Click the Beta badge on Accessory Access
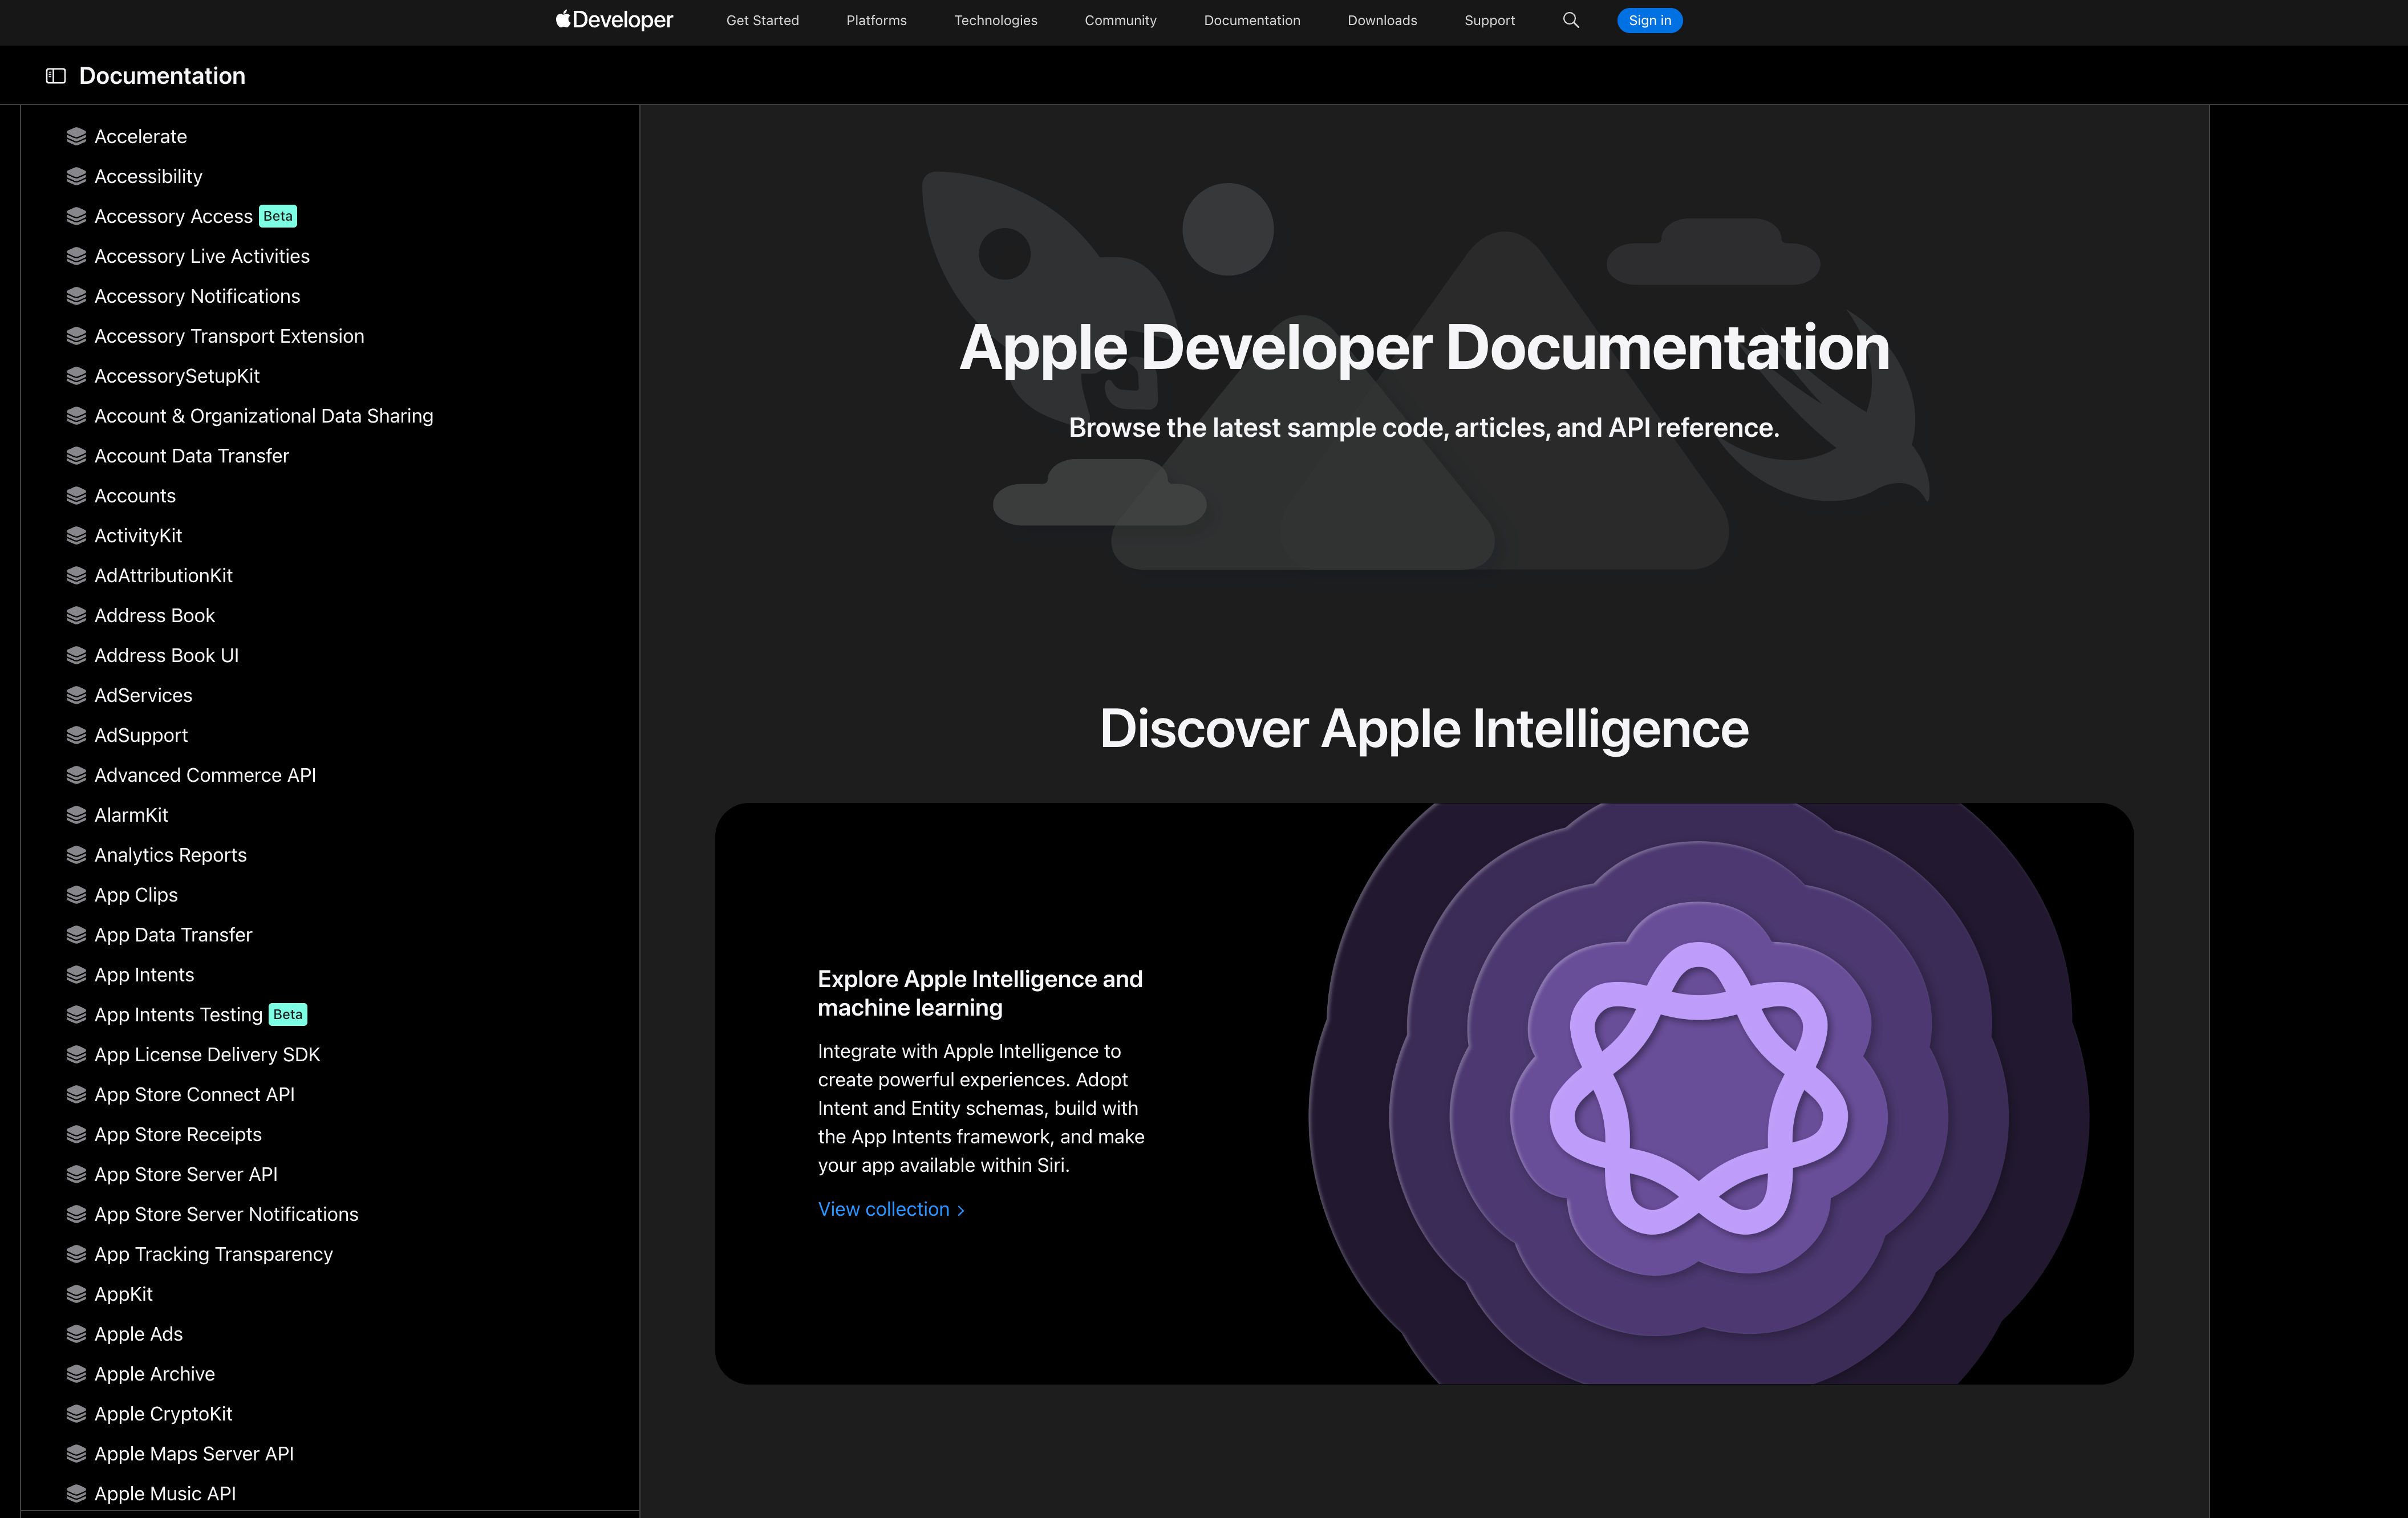The height and width of the screenshot is (1518, 2408). 278,217
